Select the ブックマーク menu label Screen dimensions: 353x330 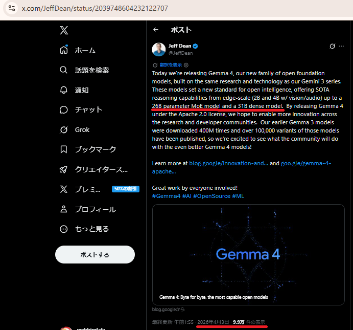tap(95, 149)
